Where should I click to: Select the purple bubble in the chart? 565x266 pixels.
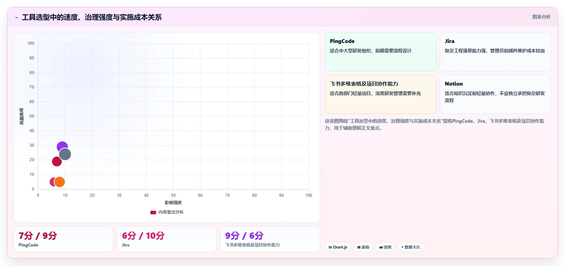tap(61, 146)
